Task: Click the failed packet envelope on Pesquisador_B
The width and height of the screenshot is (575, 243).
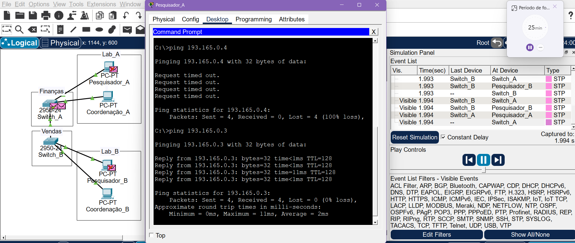Action: tap(112, 167)
